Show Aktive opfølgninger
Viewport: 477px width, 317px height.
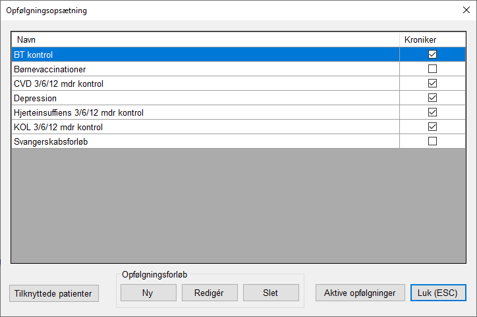point(360,293)
